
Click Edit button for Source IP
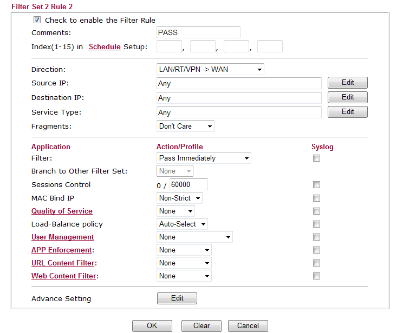(348, 83)
